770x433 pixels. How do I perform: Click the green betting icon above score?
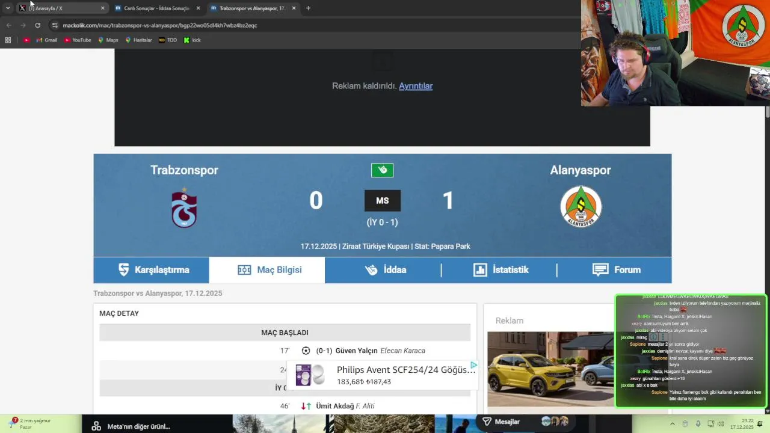coord(382,170)
